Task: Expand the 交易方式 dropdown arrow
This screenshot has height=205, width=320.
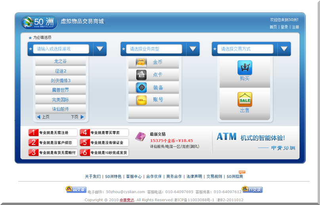Action: pos(284,49)
